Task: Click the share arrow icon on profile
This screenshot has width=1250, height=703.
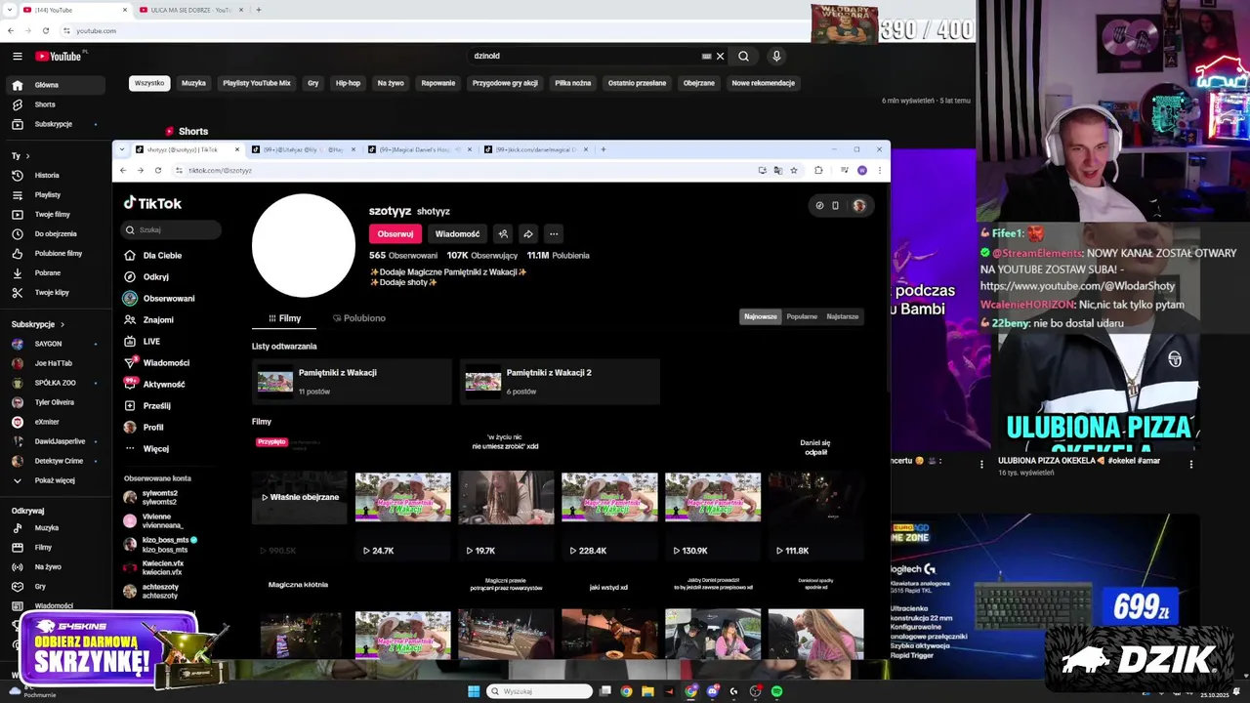Action: [x=528, y=234]
